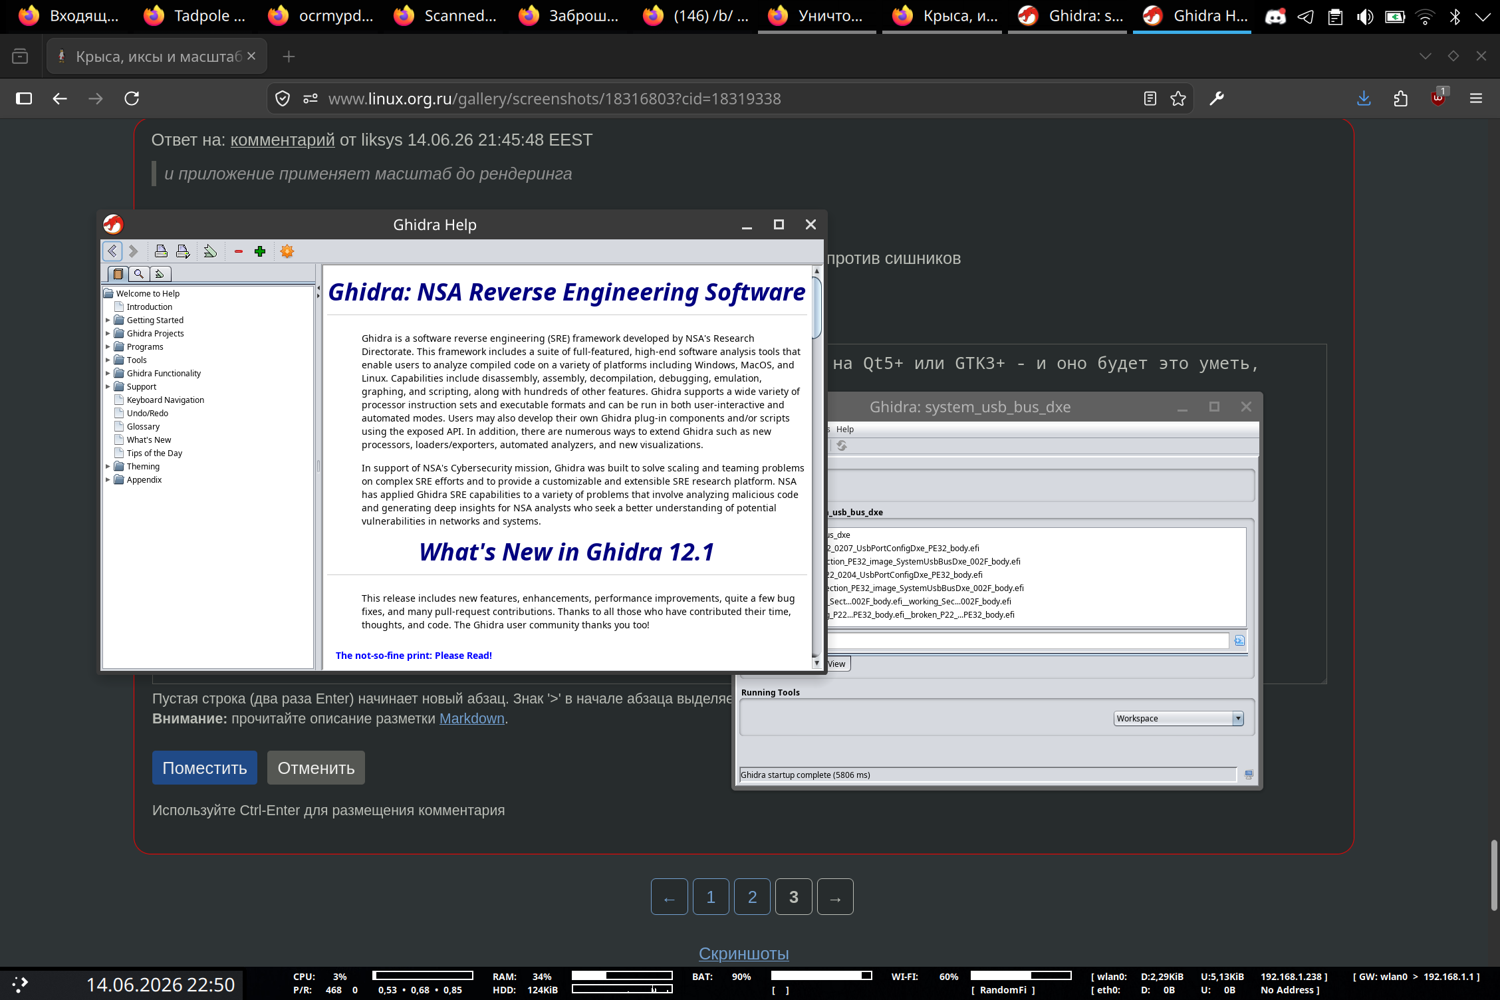Go to comments page 2

[752, 897]
